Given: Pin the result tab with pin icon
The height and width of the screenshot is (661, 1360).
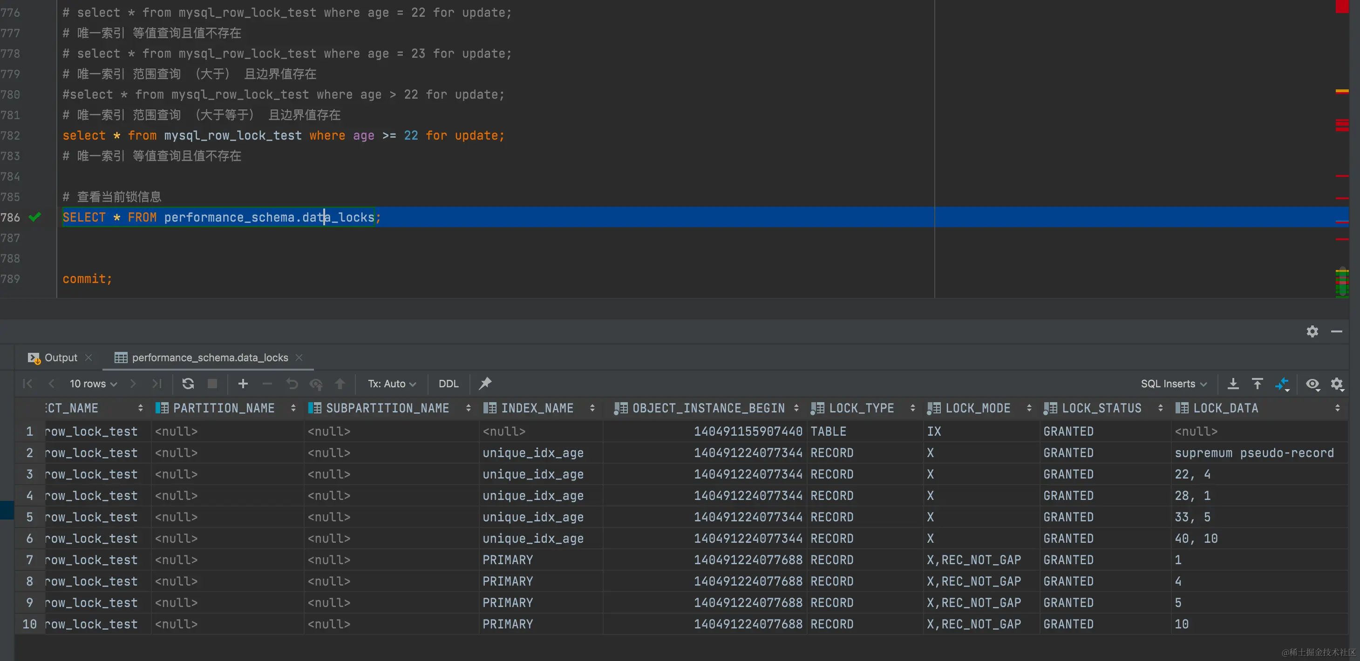Looking at the screenshot, I should pos(485,384).
